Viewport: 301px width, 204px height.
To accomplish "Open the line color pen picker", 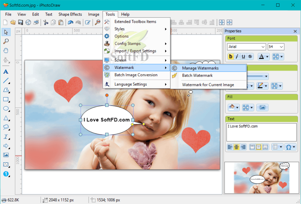I will [262, 86].
